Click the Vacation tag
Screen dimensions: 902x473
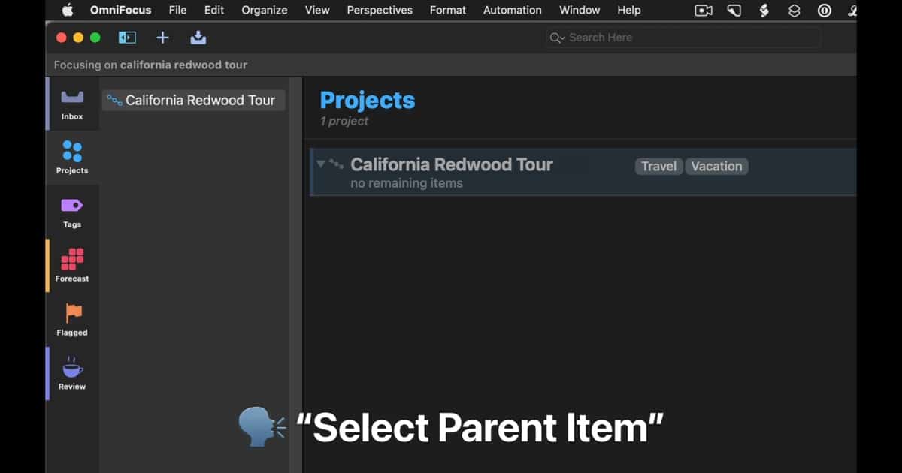(716, 167)
